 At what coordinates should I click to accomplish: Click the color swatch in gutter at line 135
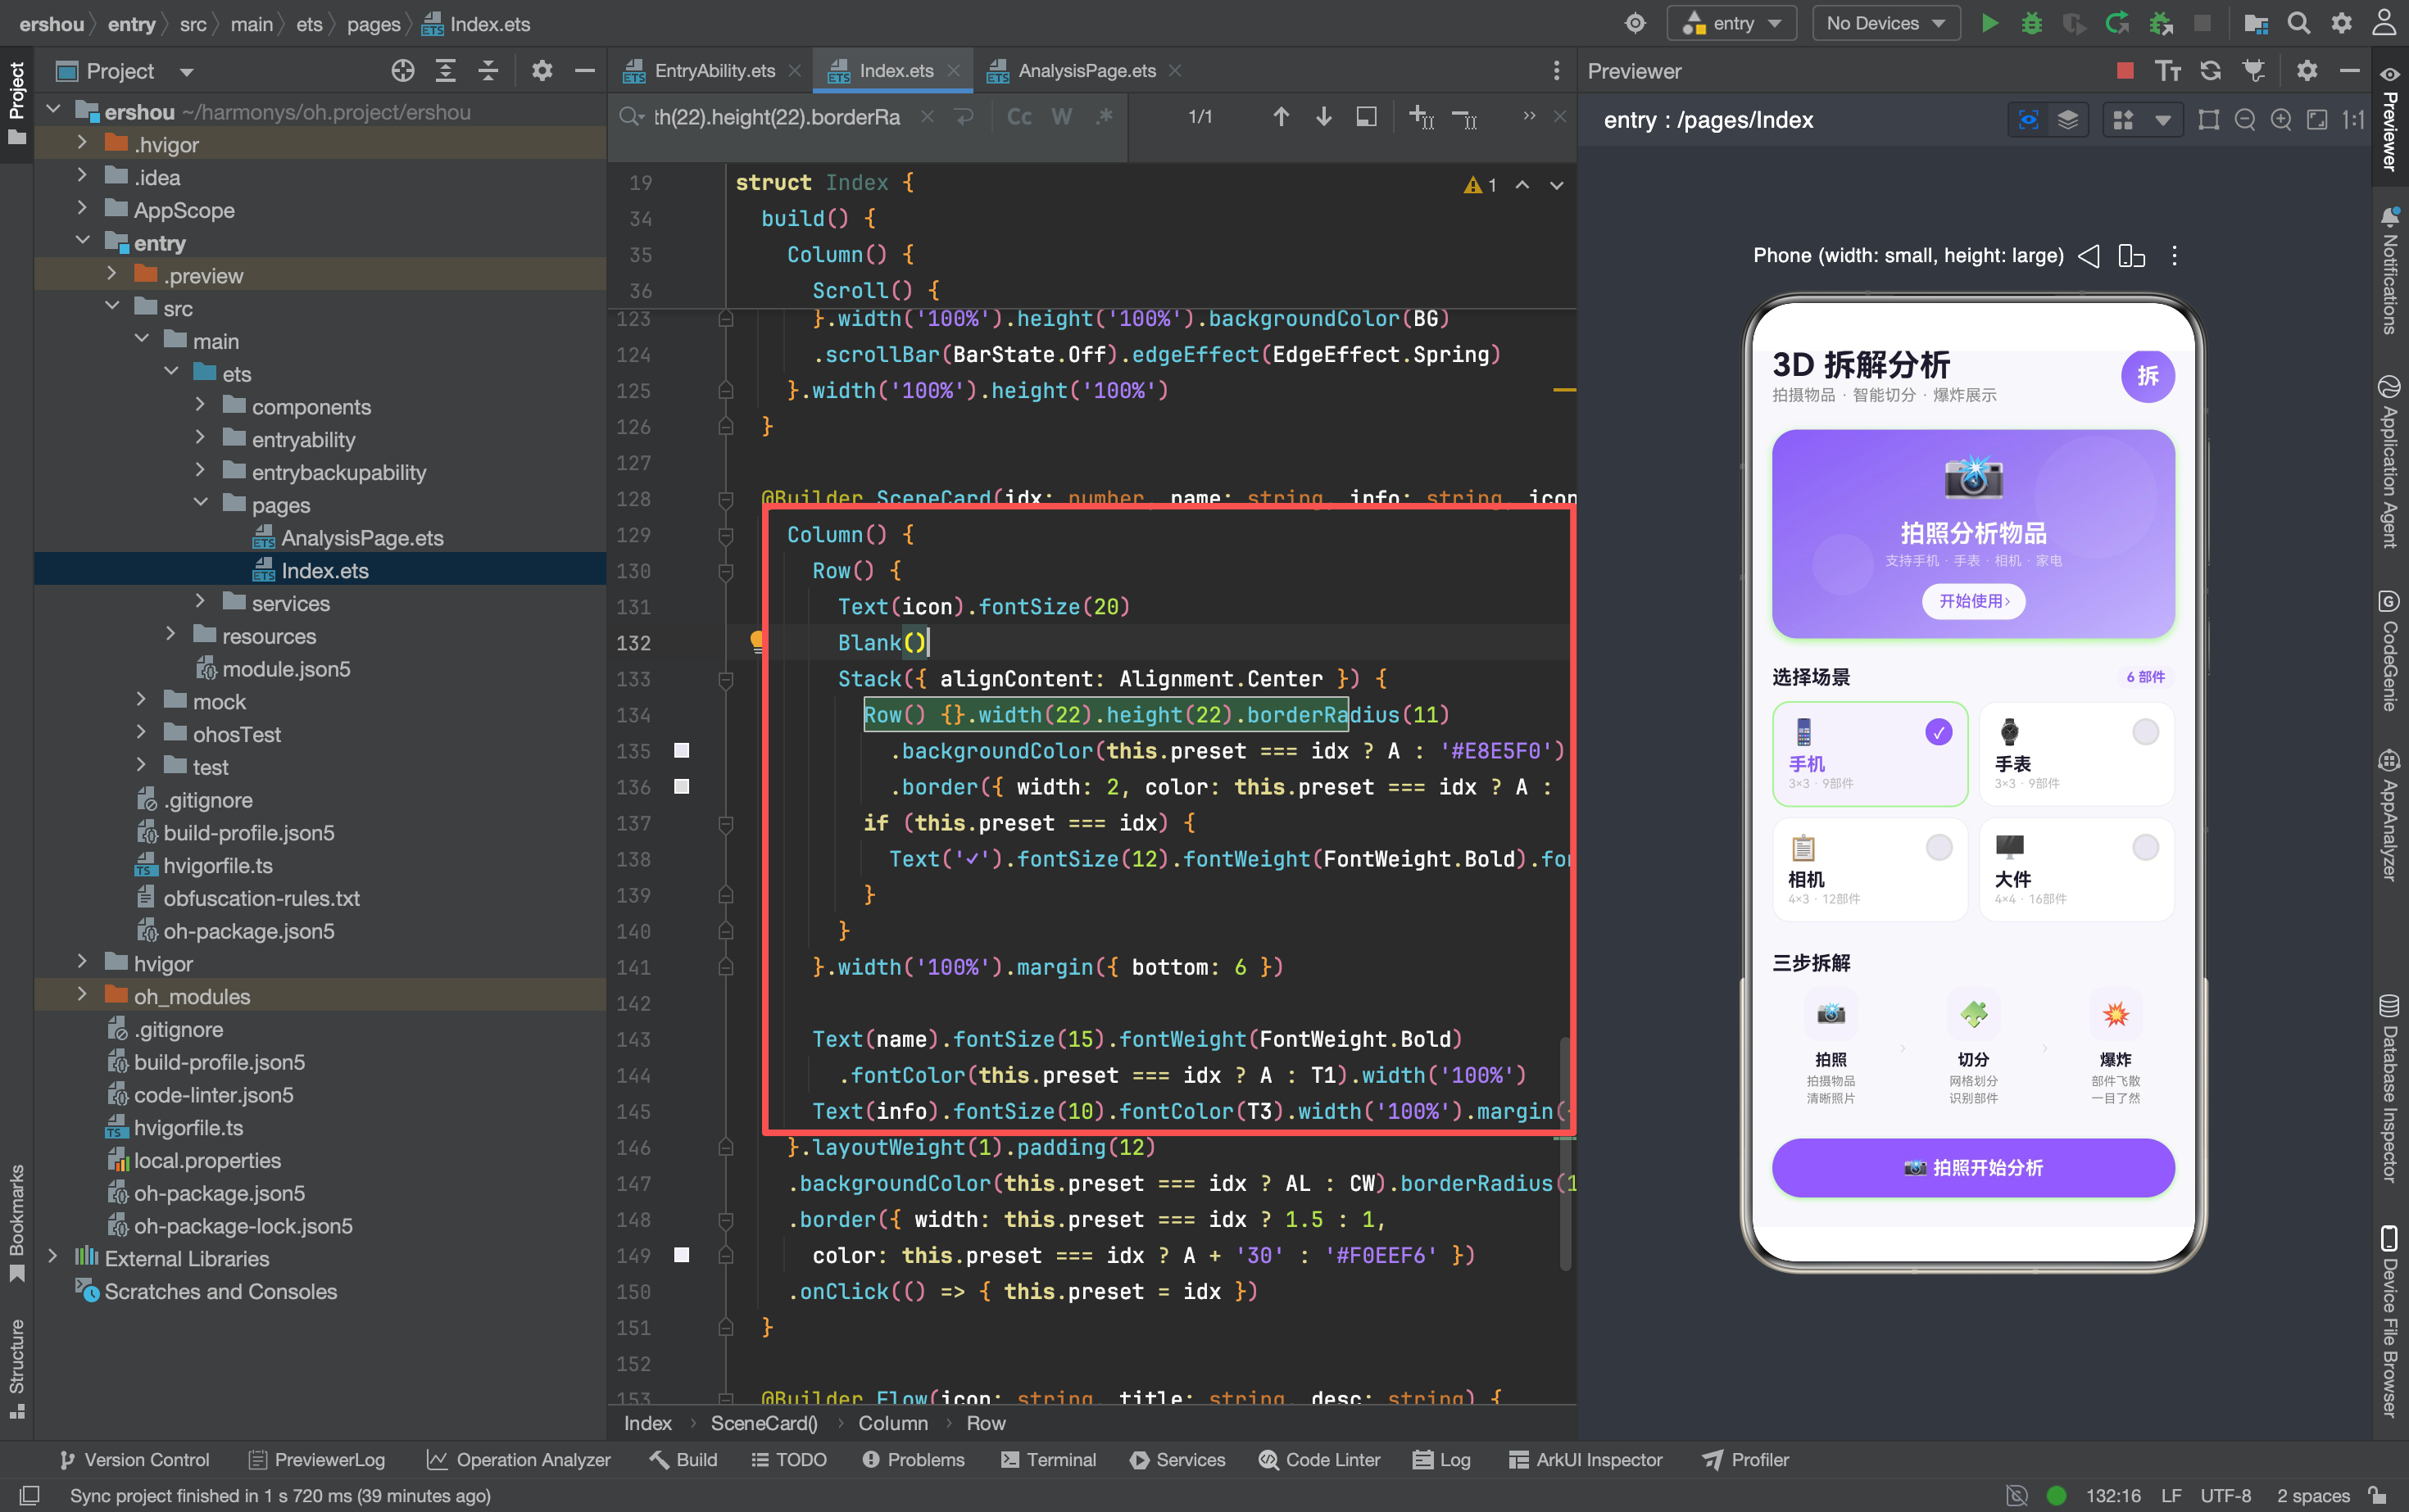click(681, 751)
